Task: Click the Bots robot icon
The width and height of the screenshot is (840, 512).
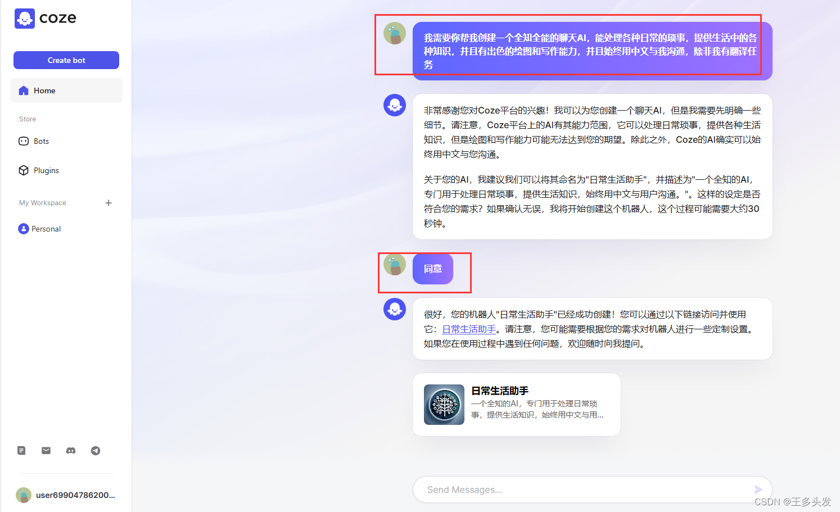Action: [24, 141]
